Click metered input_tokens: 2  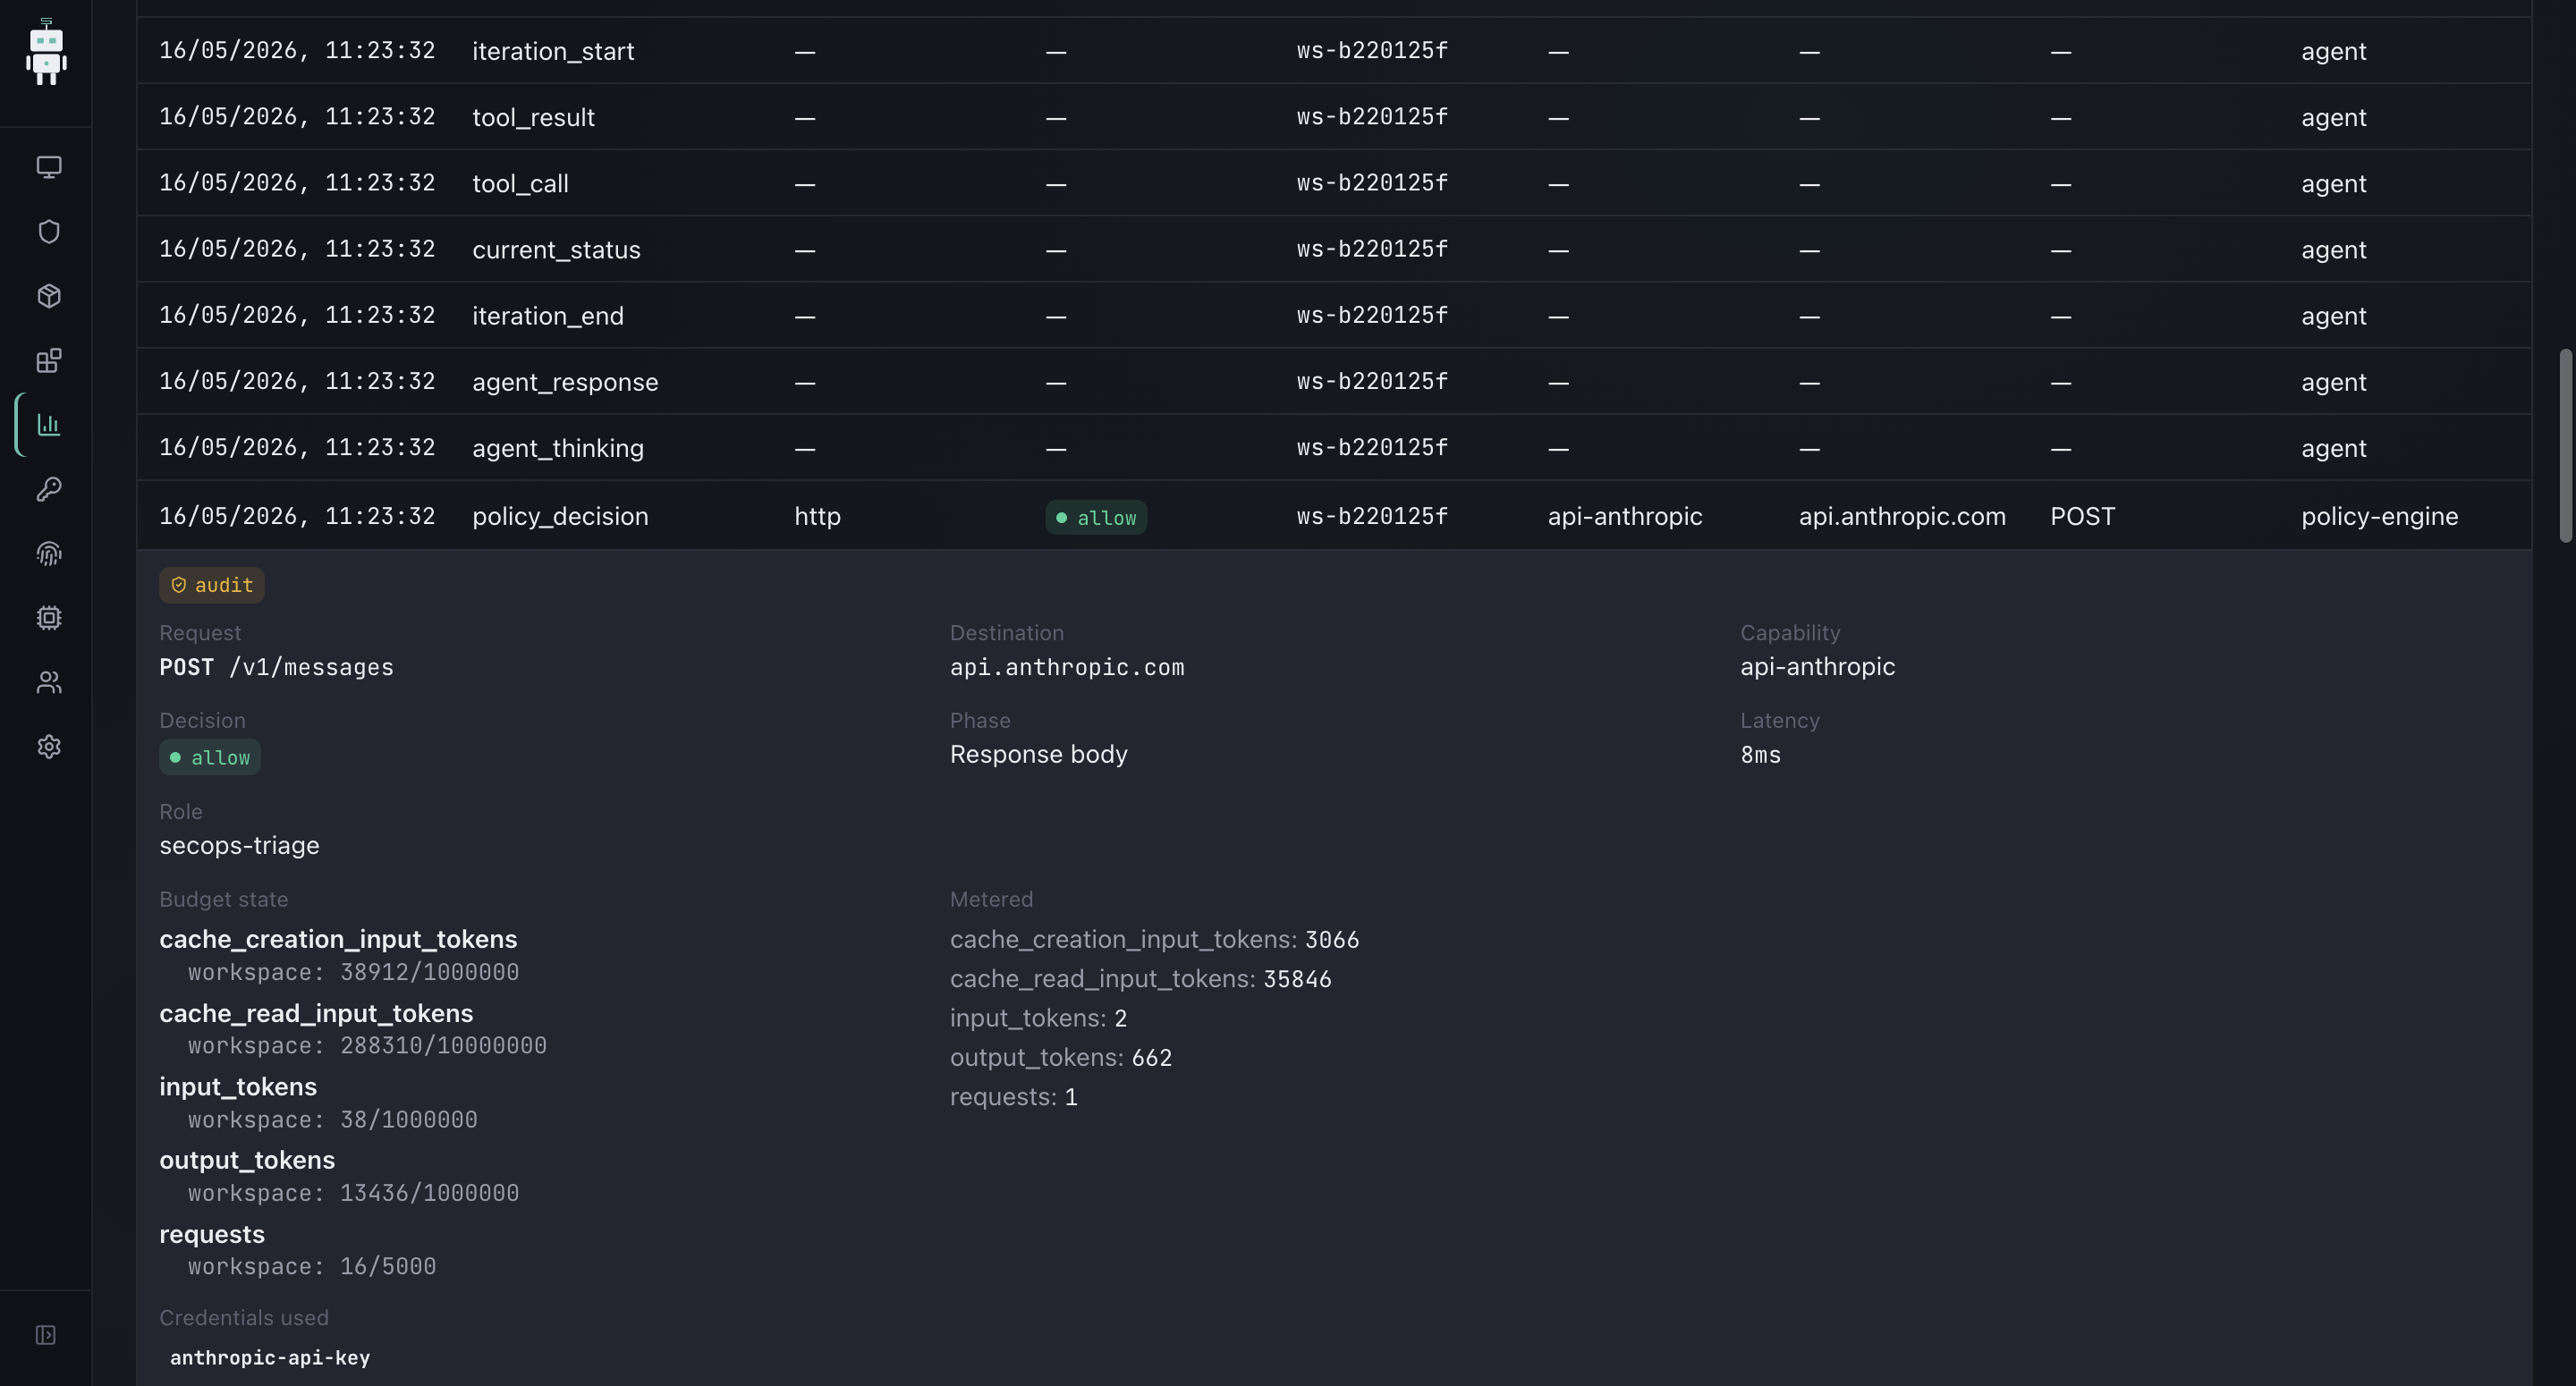[1038, 1018]
